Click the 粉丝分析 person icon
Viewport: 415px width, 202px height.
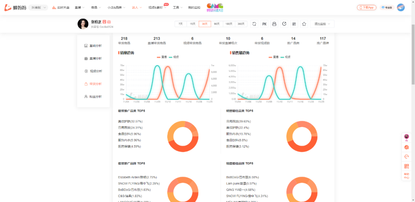(x=86, y=97)
